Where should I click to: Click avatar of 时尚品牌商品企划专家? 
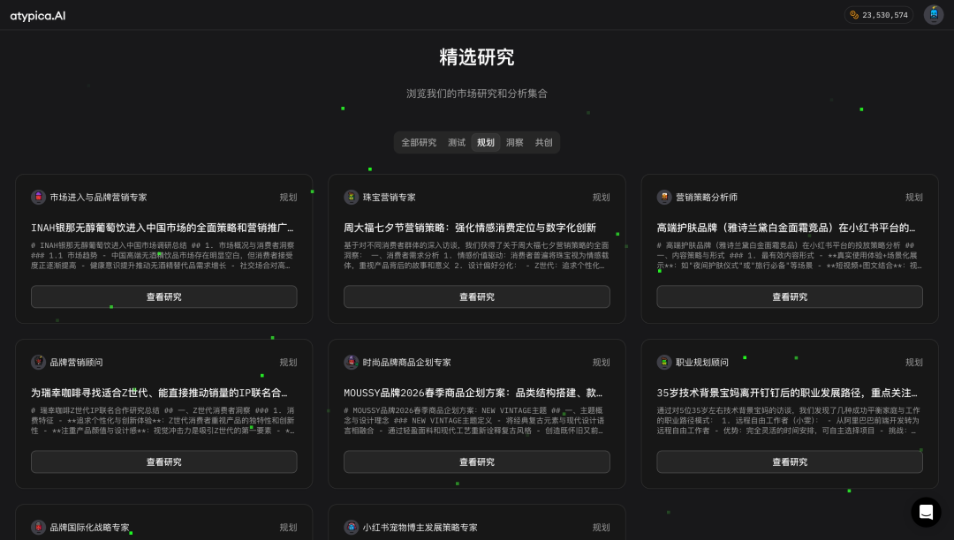tap(351, 362)
